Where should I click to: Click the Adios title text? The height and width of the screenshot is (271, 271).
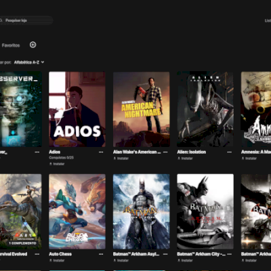click(x=55, y=152)
